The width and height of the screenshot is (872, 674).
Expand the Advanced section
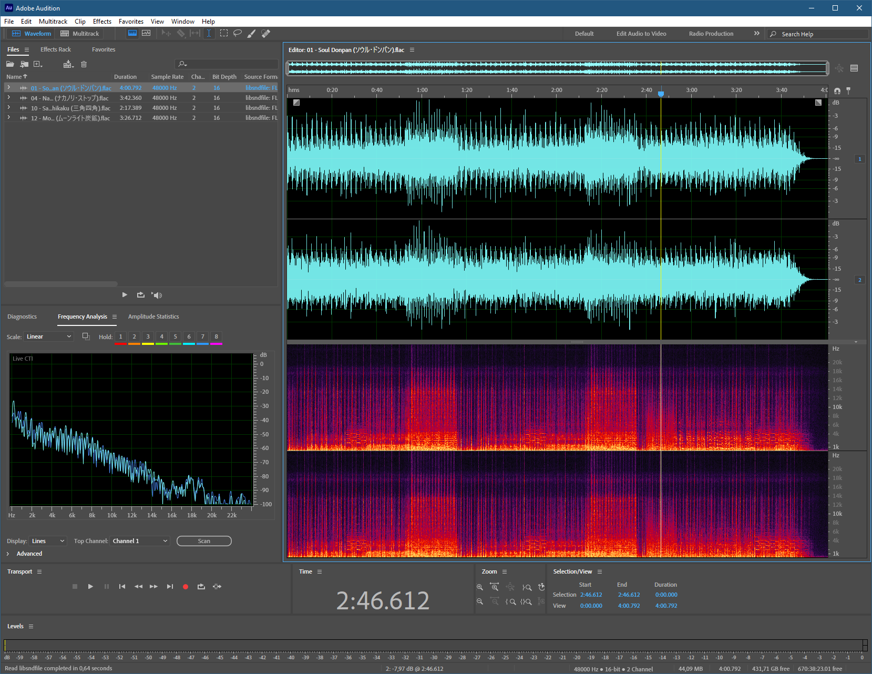click(x=8, y=554)
